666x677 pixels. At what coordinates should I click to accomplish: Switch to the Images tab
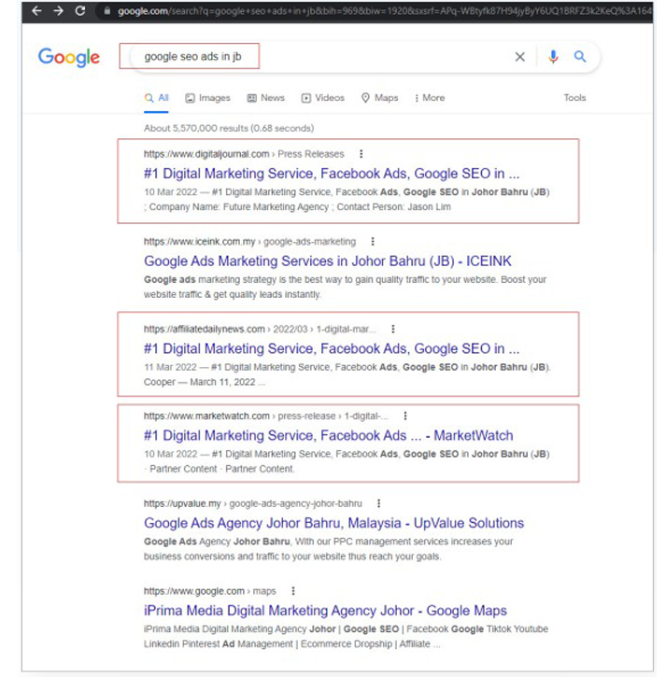[207, 98]
